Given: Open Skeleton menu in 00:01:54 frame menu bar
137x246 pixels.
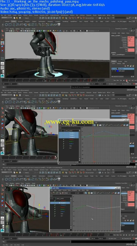Looking at the screenshot, I should [x=72, y=15].
